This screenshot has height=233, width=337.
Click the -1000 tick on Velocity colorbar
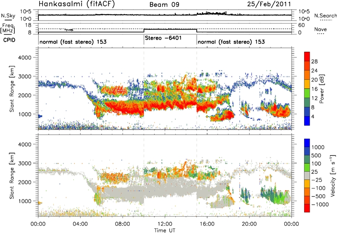coord(320,204)
